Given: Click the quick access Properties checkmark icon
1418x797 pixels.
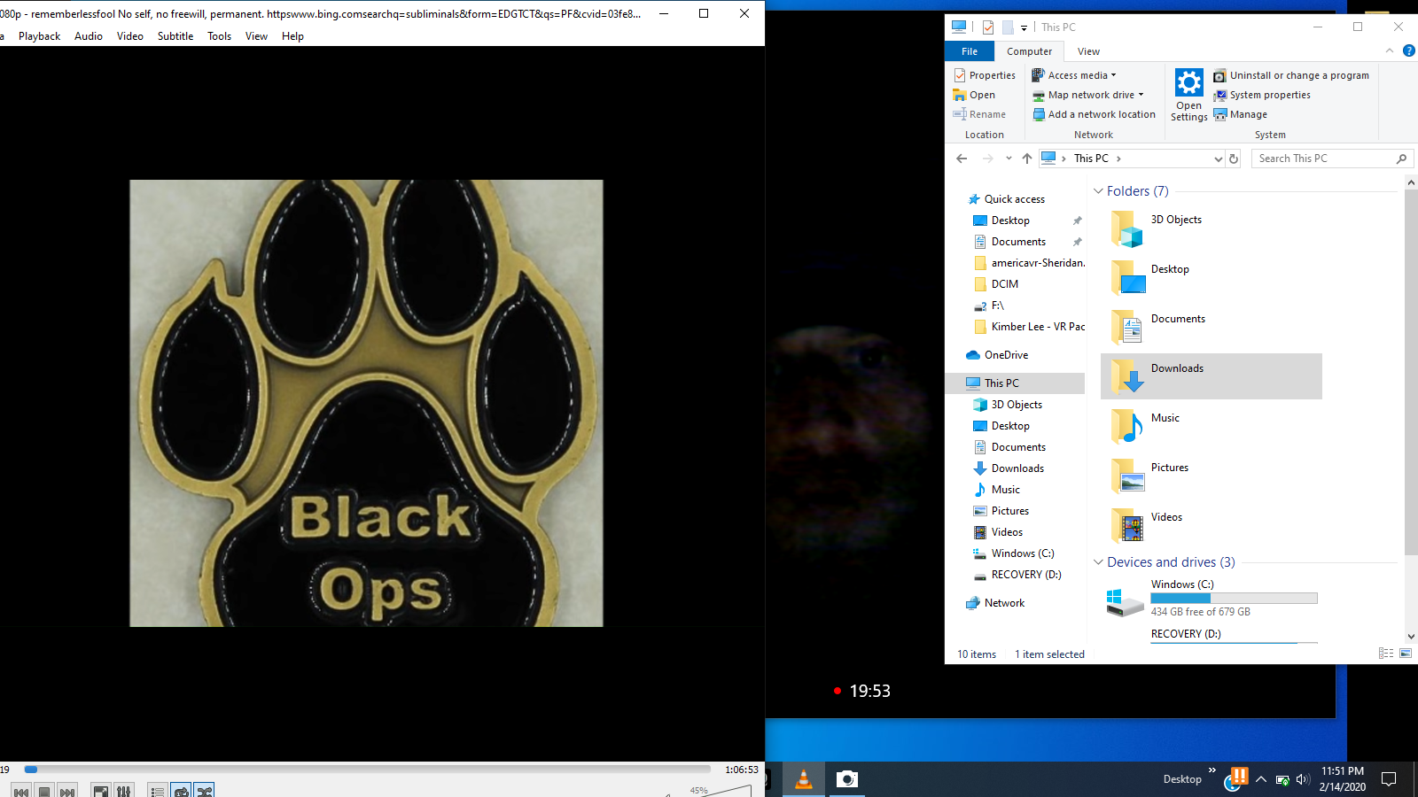Looking at the screenshot, I should pyautogui.click(x=988, y=27).
